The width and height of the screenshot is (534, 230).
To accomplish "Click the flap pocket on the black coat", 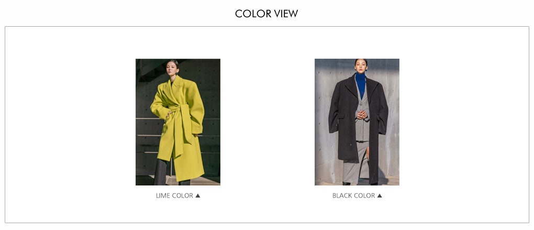I will (341, 116).
